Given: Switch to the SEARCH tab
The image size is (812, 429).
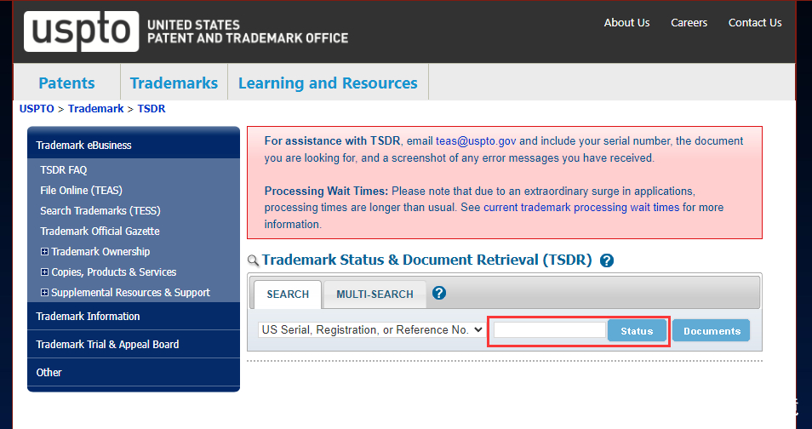Looking at the screenshot, I should click(288, 295).
